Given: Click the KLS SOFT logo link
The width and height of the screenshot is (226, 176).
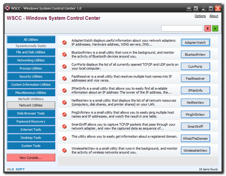Looking at the screenshot, I should 16,169.
